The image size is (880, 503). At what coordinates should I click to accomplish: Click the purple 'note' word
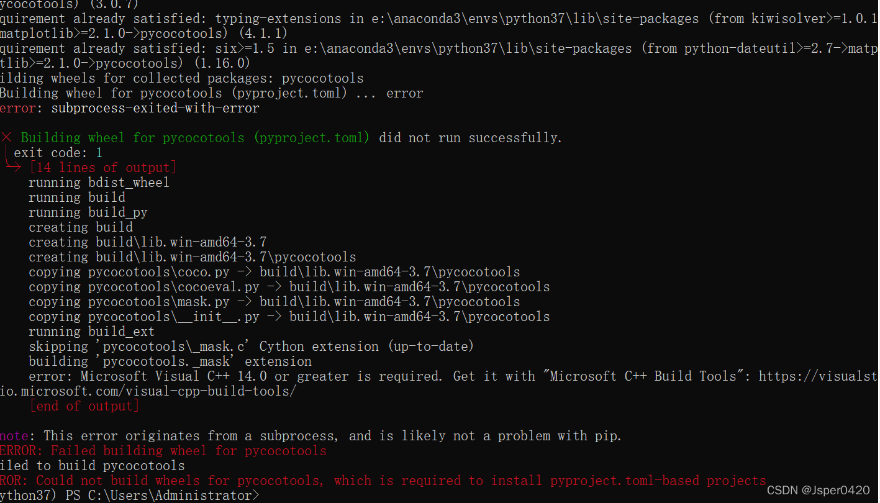tap(14, 436)
